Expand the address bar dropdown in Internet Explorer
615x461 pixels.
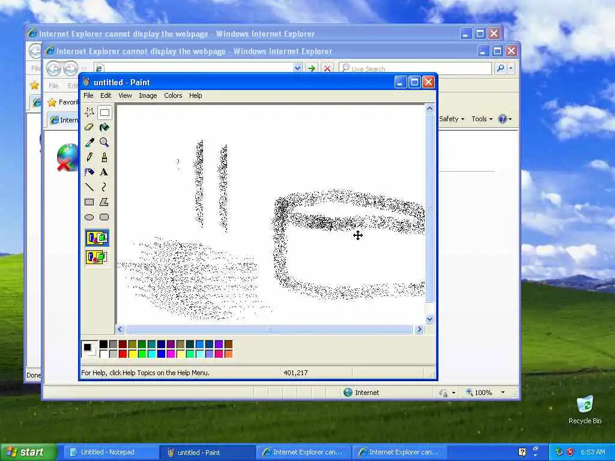[x=298, y=68]
